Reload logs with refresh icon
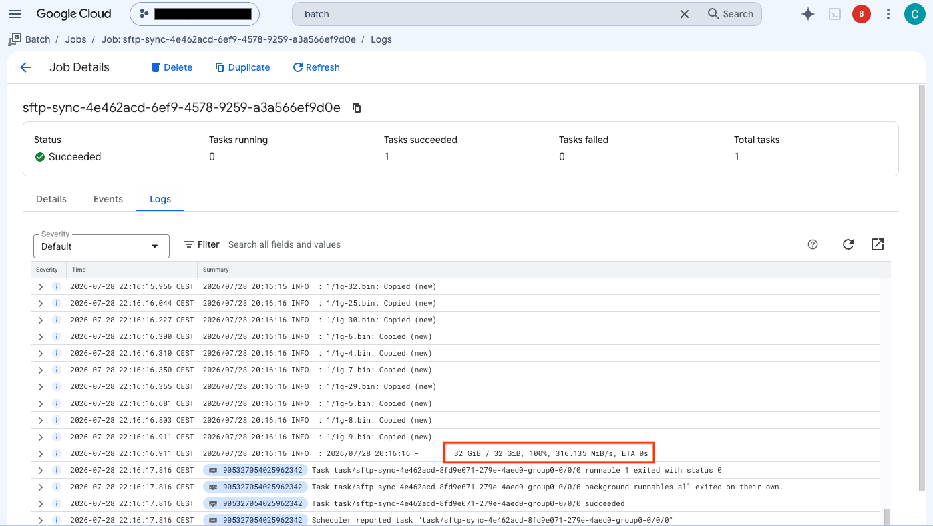The height and width of the screenshot is (526, 933). [848, 244]
